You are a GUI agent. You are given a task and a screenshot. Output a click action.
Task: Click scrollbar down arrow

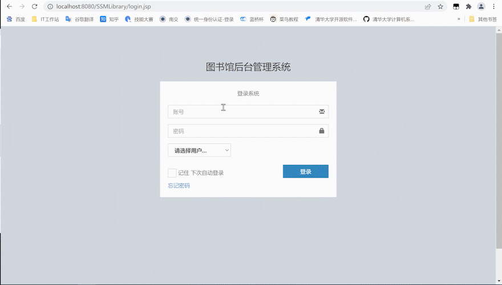[499, 282]
